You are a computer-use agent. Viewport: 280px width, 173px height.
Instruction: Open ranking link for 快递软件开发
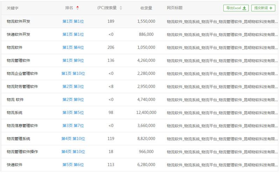pyautogui.click(x=73, y=35)
